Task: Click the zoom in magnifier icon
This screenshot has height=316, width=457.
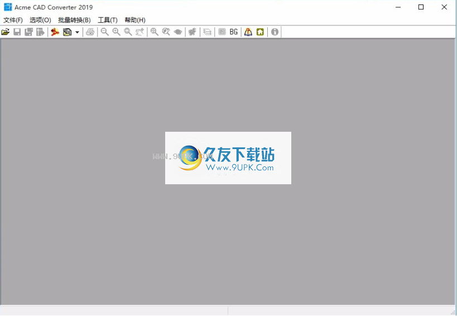Action: [116, 32]
